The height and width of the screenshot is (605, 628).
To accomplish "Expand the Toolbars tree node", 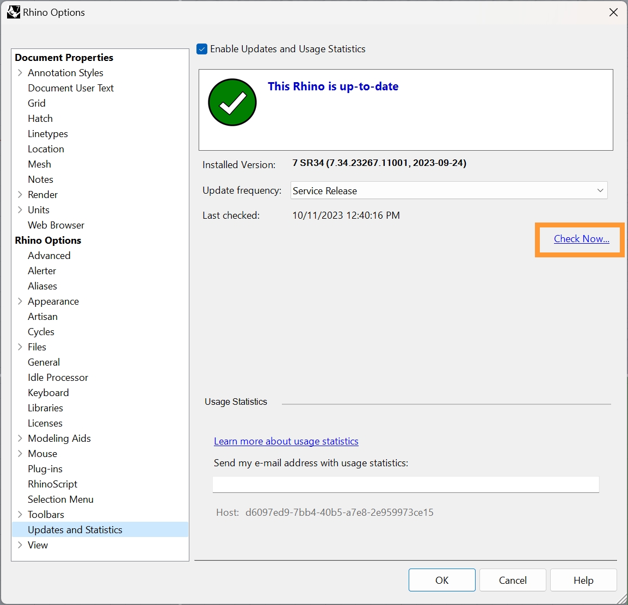I will pyautogui.click(x=20, y=515).
